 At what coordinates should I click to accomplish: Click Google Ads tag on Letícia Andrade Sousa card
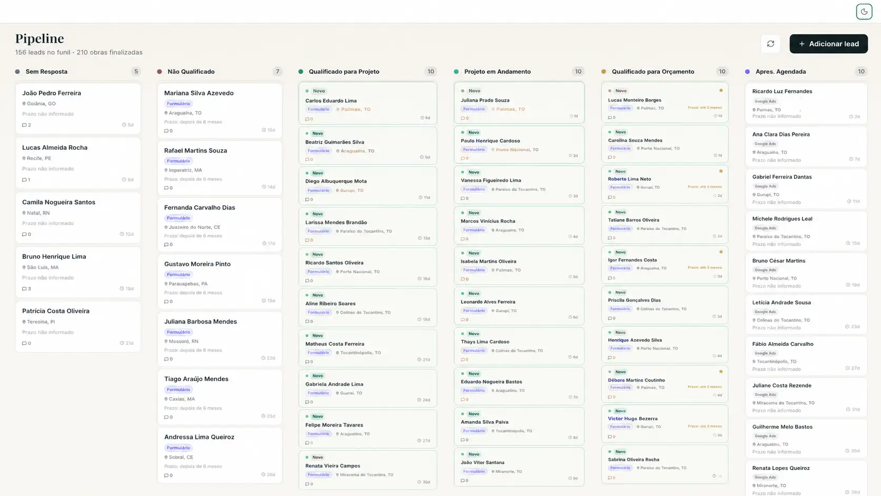pyautogui.click(x=765, y=312)
